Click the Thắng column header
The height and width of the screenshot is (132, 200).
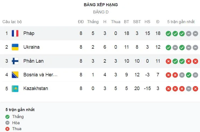pos(93,22)
